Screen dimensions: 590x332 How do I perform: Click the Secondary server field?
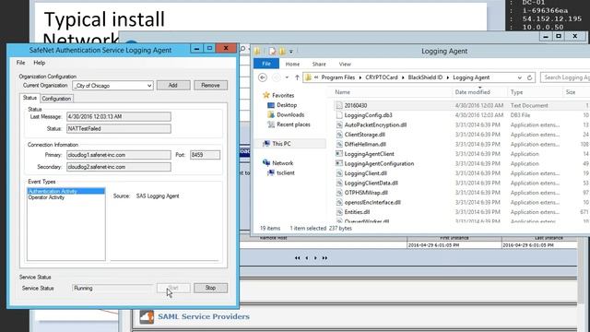click(119, 167)
